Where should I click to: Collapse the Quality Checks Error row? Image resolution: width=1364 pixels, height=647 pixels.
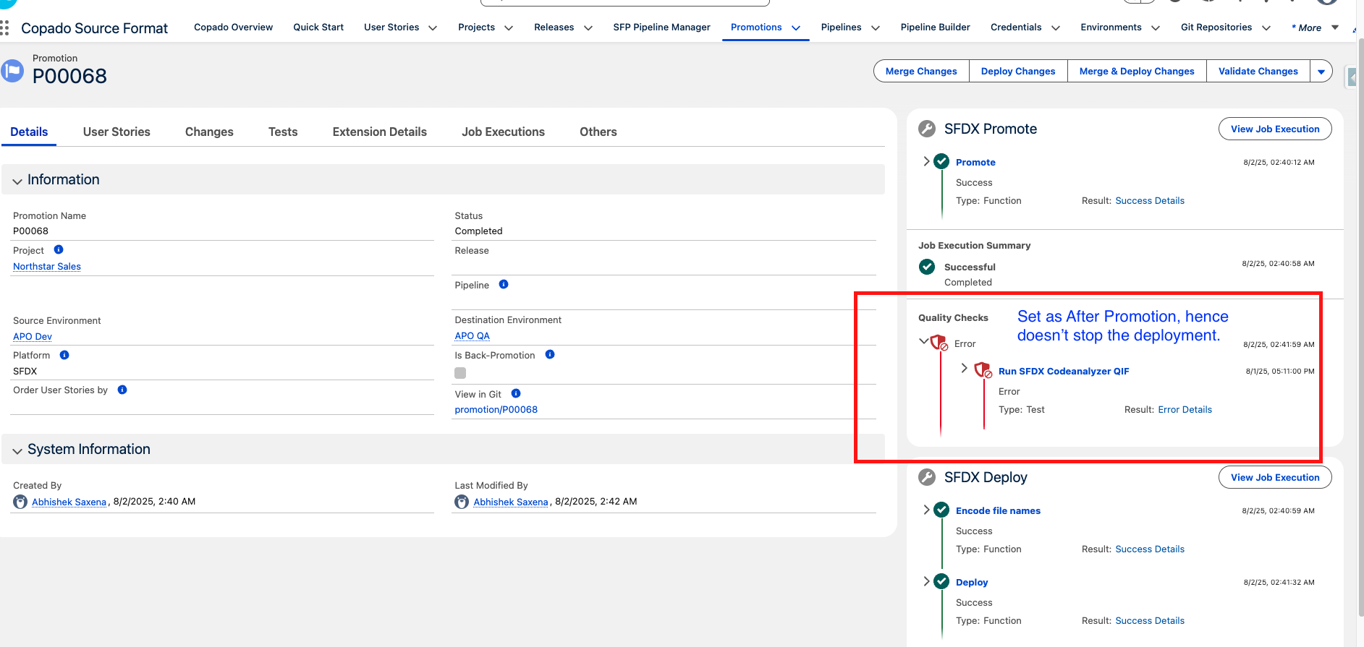[x=923, y=340]
